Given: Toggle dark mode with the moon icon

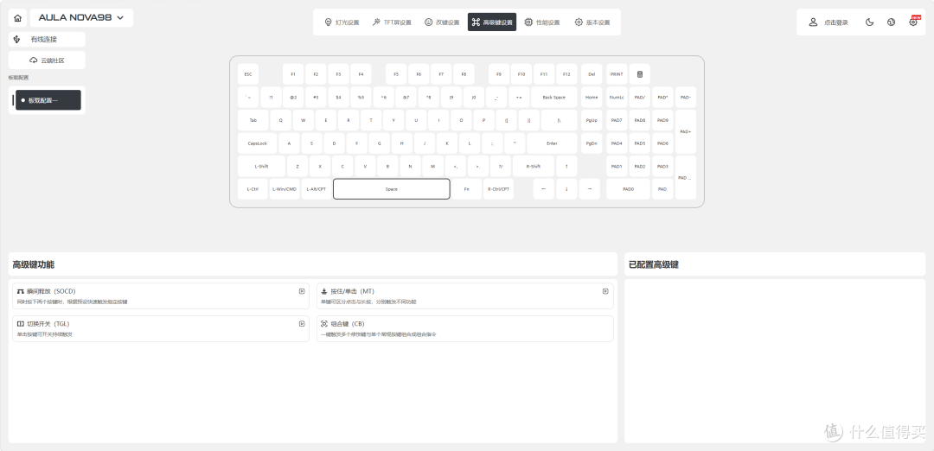Looking at the screenshot, I should point(870,22).
